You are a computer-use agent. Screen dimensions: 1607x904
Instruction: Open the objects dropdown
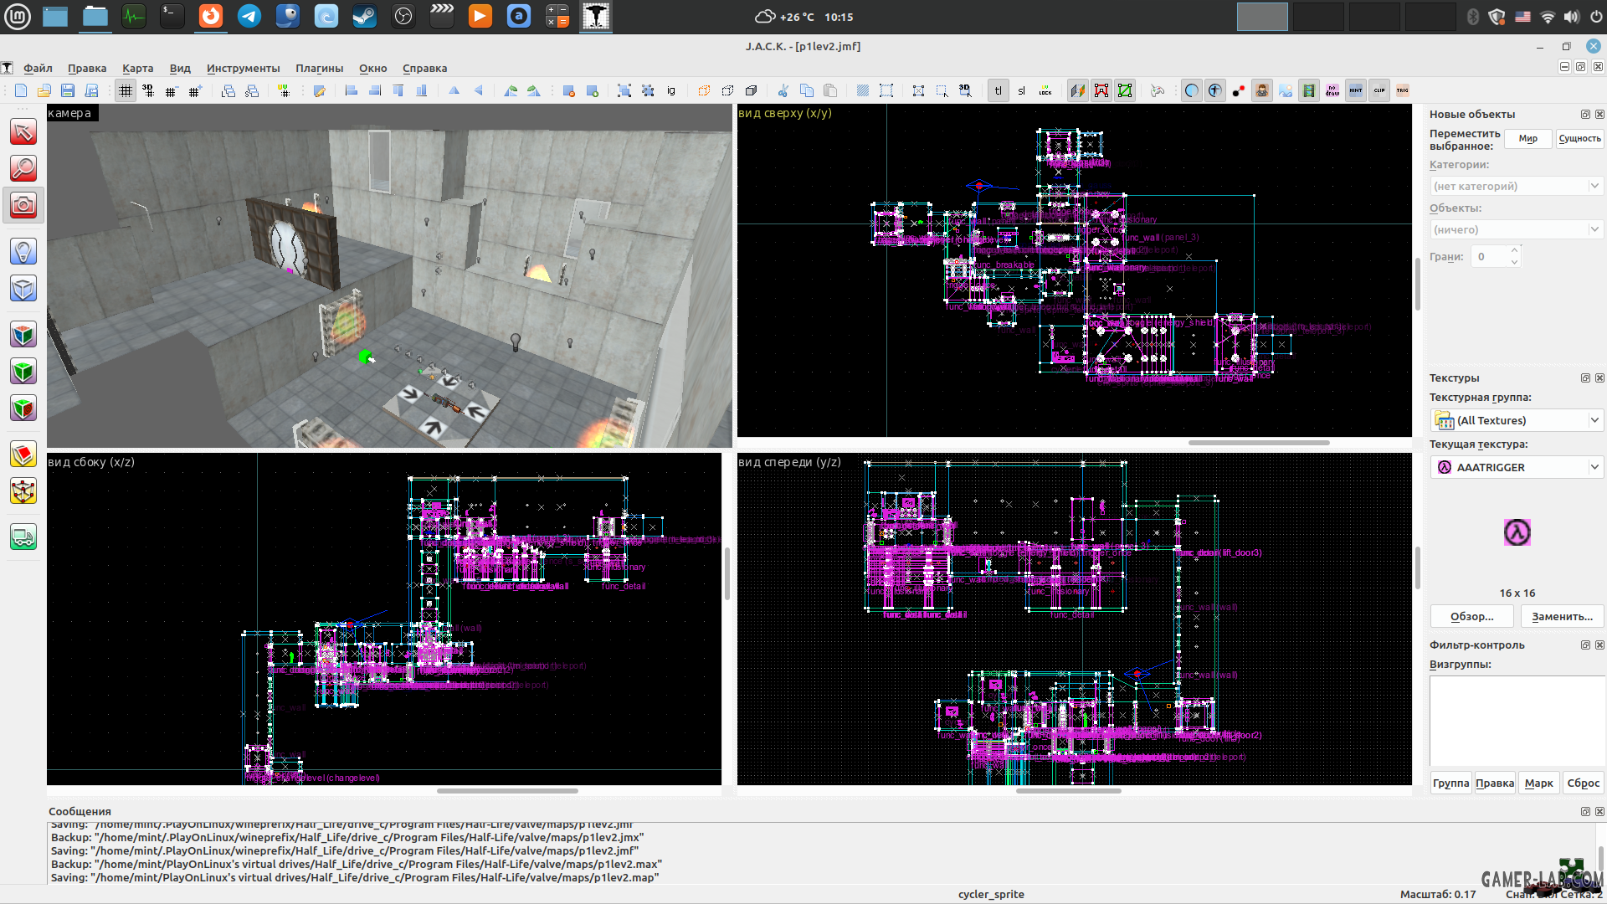pos(1517,229)
